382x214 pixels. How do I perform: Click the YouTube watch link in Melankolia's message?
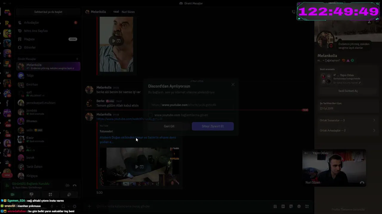tap(129, 119)
